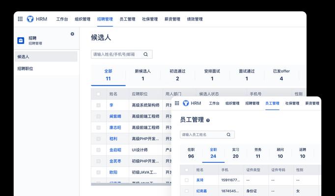Screen dimensions: 335x196
Task: Click the search magnifier in the 候选人 search box
Action: 146,54
